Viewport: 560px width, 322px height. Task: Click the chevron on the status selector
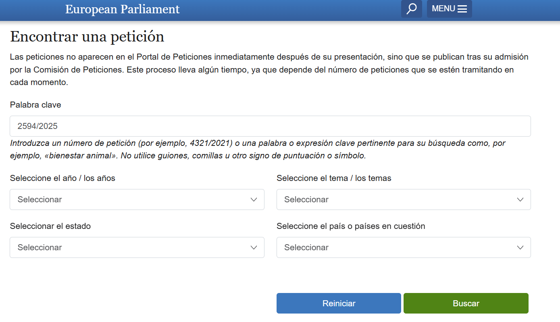coord(254,247)
